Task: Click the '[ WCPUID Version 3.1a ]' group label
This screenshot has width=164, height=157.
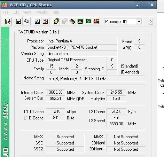Action: point(38,32)
